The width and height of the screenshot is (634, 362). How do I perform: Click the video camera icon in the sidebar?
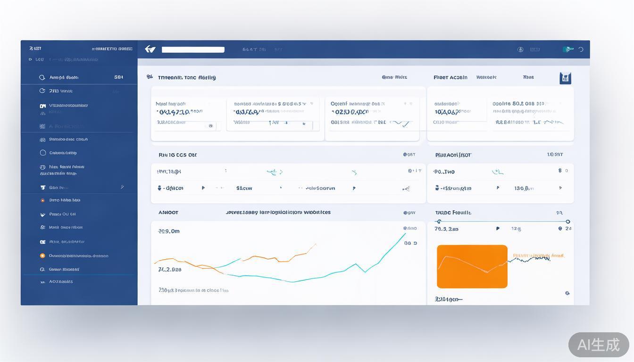[x=43, y=105]
